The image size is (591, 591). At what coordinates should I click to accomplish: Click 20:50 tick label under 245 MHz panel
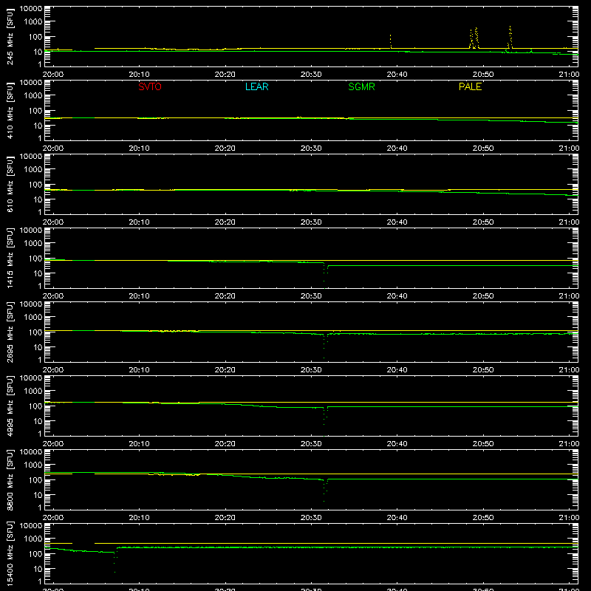click(483, 75)
